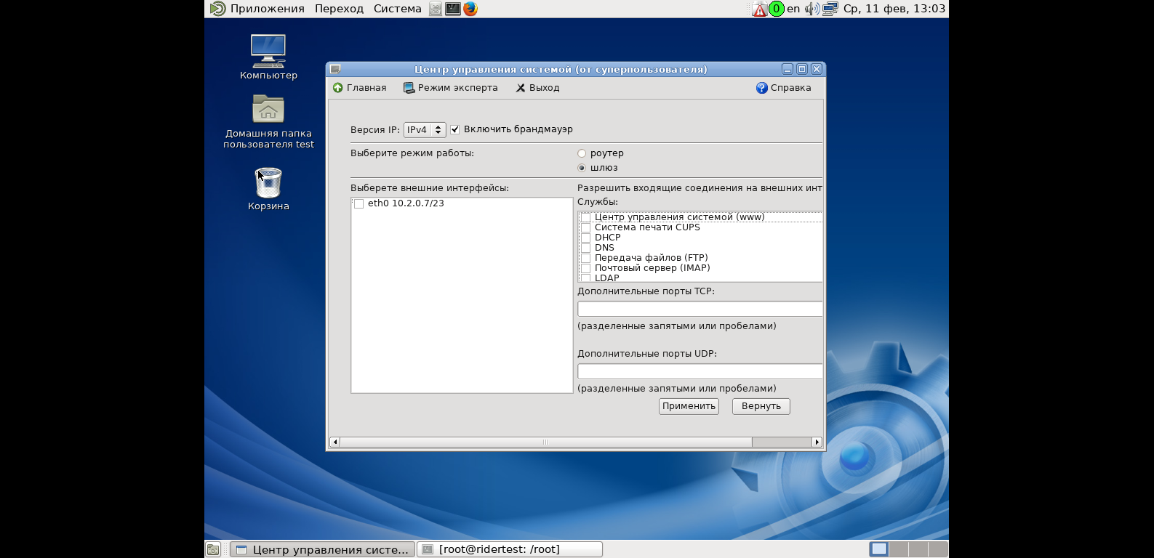
Task: Switch to Режим эксперта
Action: click(451, 88)
